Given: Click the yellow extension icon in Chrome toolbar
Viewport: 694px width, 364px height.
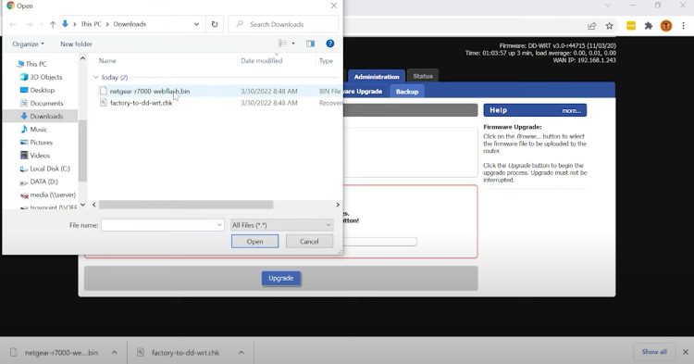Looking at the screenshot, I should [x=631, y=26].
